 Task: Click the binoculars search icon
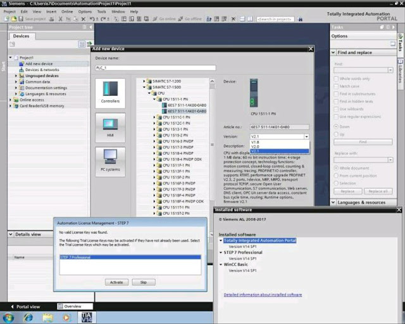tap(300, 19)
